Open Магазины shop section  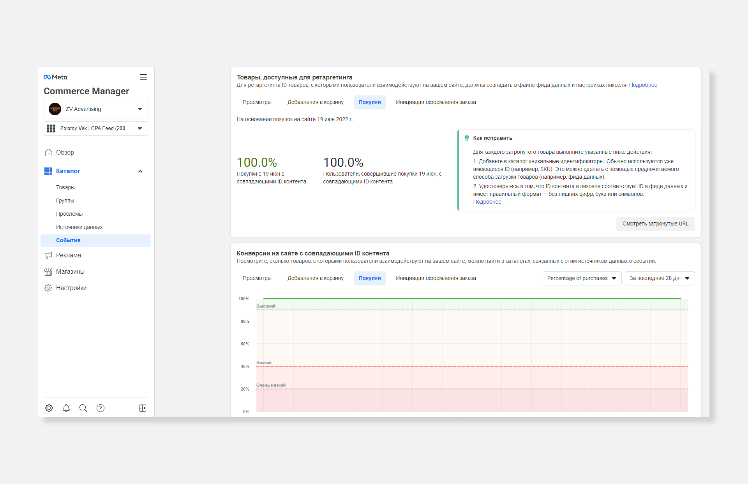(x=70, y=272)
